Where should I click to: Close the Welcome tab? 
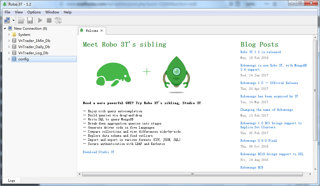pyautogui.click(x=102, y=31)
